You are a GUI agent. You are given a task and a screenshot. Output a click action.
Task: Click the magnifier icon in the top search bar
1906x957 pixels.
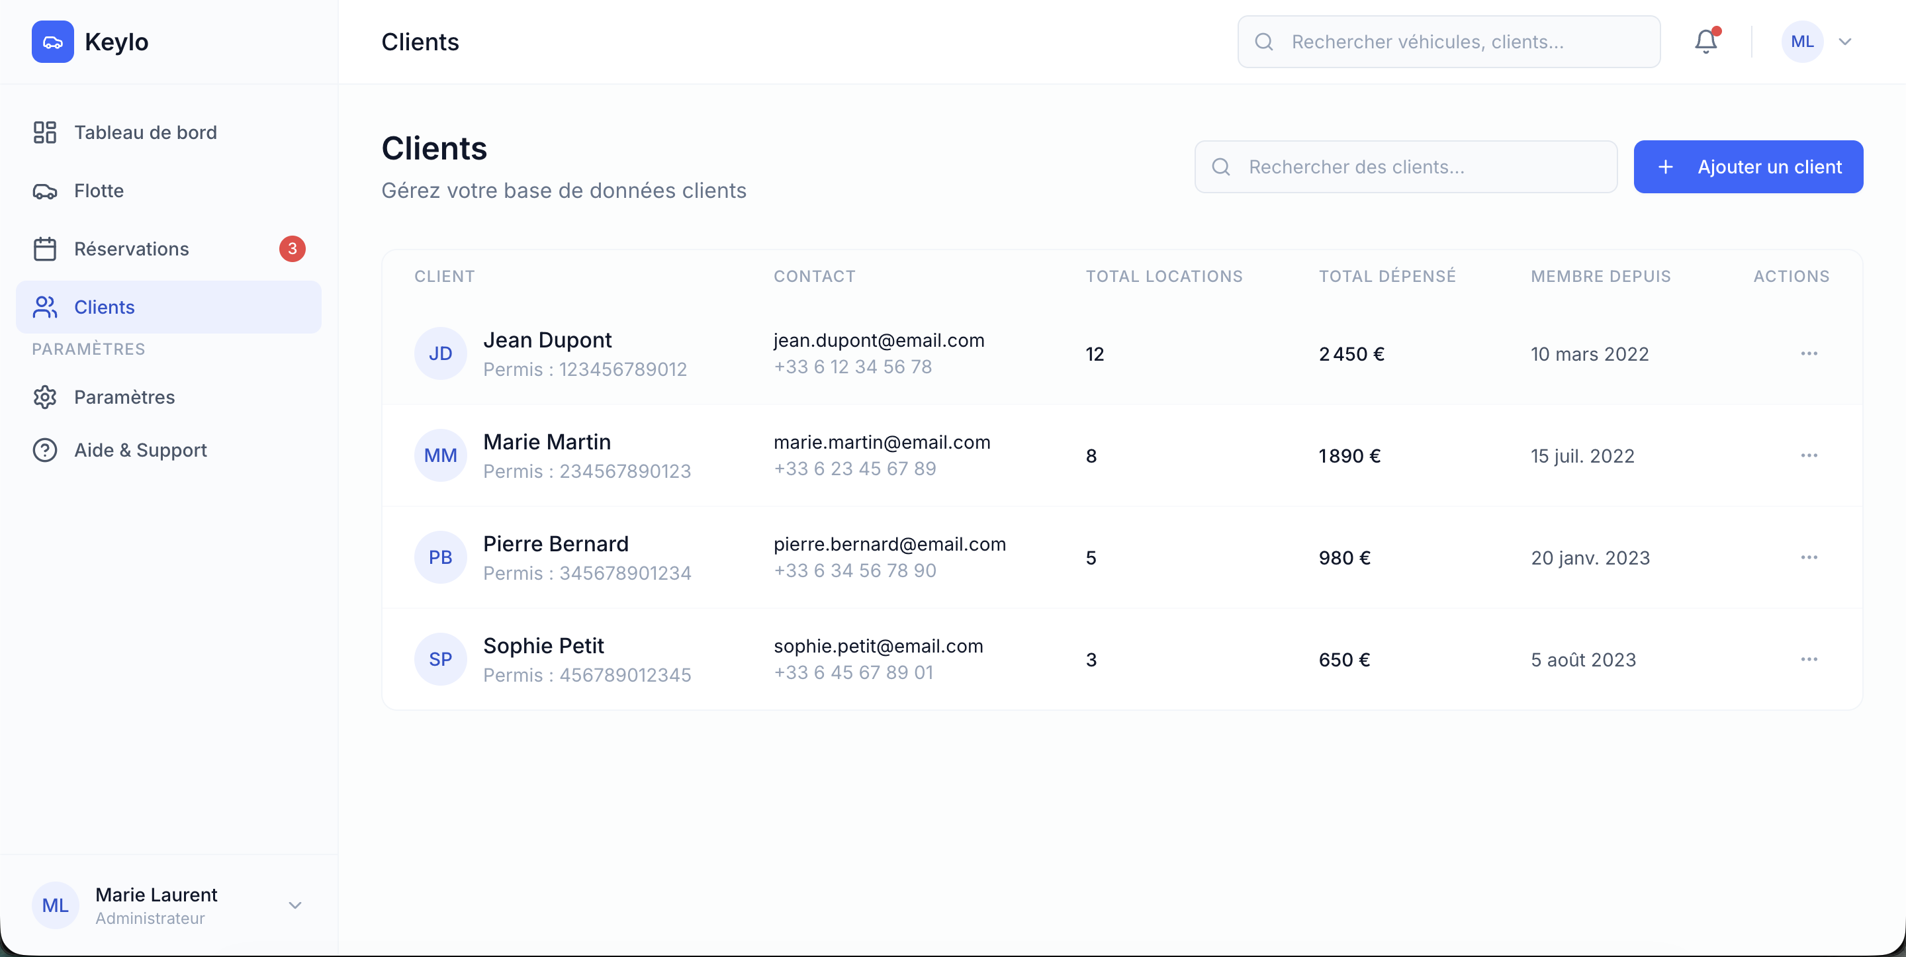pos(1265,42)
